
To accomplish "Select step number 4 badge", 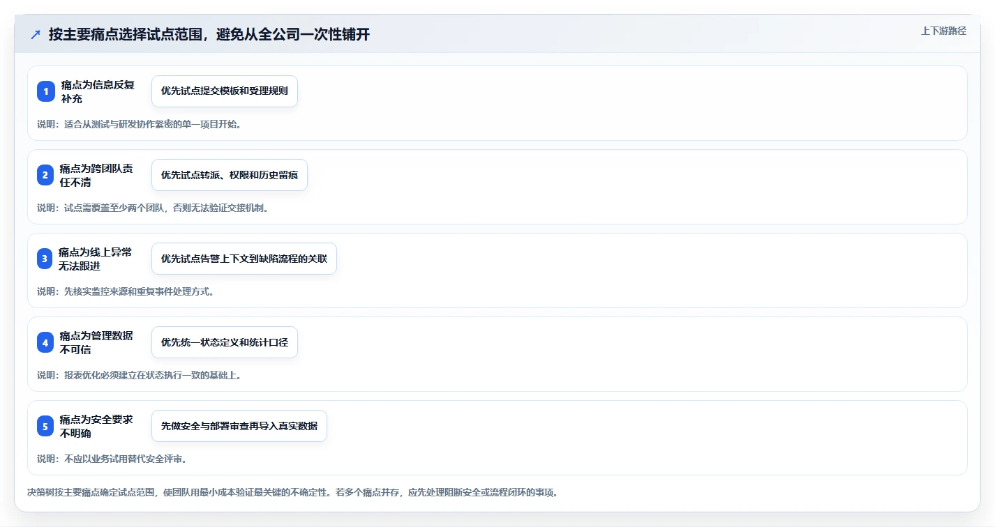I will tap(45, 342).
